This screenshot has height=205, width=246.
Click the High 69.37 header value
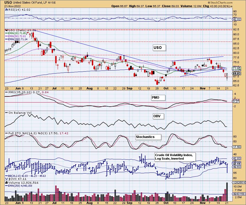136,6
